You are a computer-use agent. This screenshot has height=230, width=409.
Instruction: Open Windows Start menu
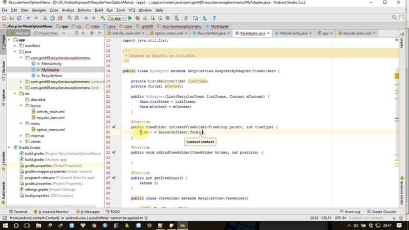pyautogui.click(x=5, y=226)
